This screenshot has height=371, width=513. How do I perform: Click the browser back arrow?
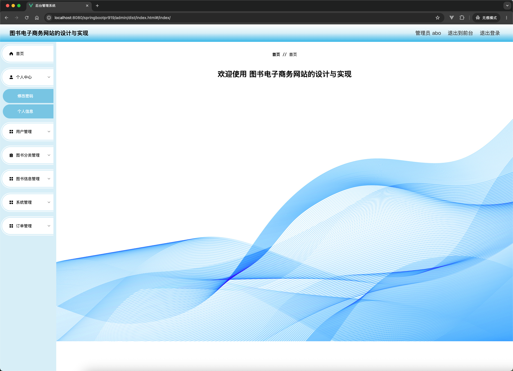pyautogui.click(x=6, y=18)
